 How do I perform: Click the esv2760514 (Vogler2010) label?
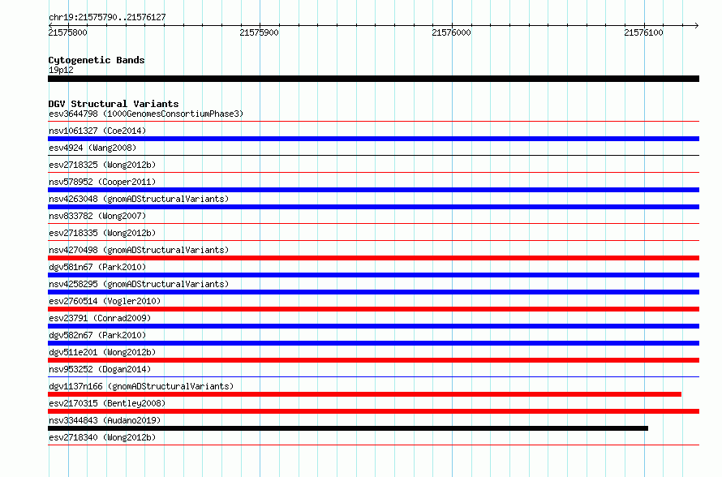click(105, 301)
